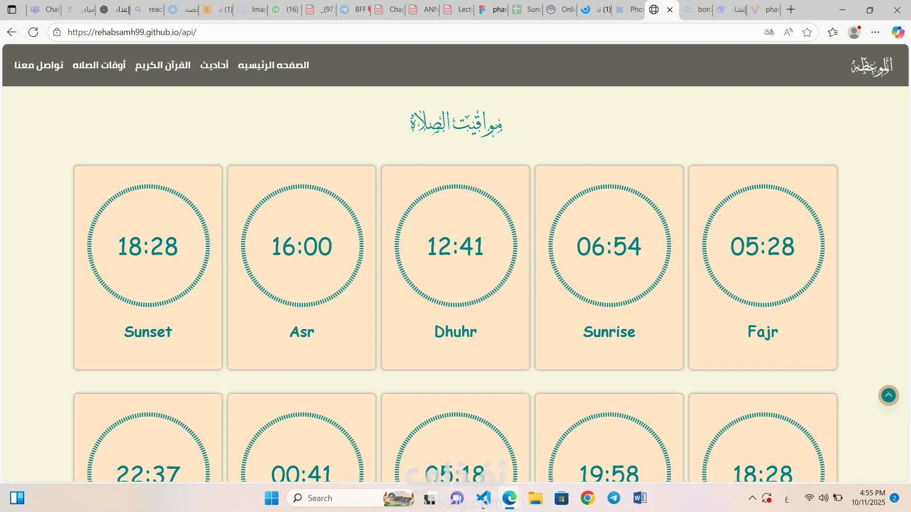The image size is (911, 512).
Task: Open the Telegram app in the taskbar
Action: pyautogui.click(x=614, y=498)
